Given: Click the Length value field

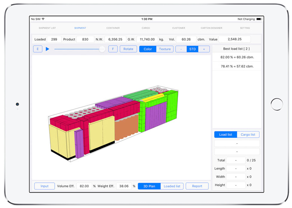Looking at the screenshot, I should click(236, 169).
